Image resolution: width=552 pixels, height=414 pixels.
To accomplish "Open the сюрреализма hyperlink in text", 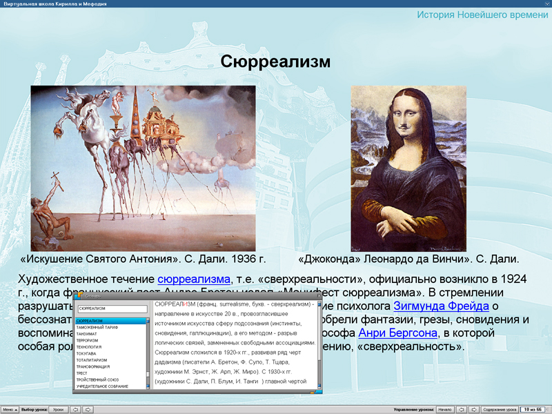I will (193, 279).
